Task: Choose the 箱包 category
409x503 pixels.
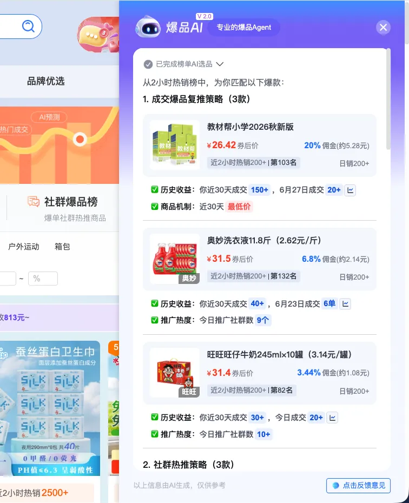Action: [x=62, y=247]
